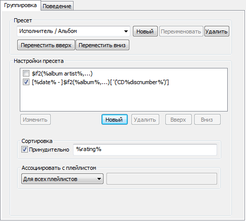
Task: Select the $if2(%album artist%,...) list entry
Action: (62, 73)
